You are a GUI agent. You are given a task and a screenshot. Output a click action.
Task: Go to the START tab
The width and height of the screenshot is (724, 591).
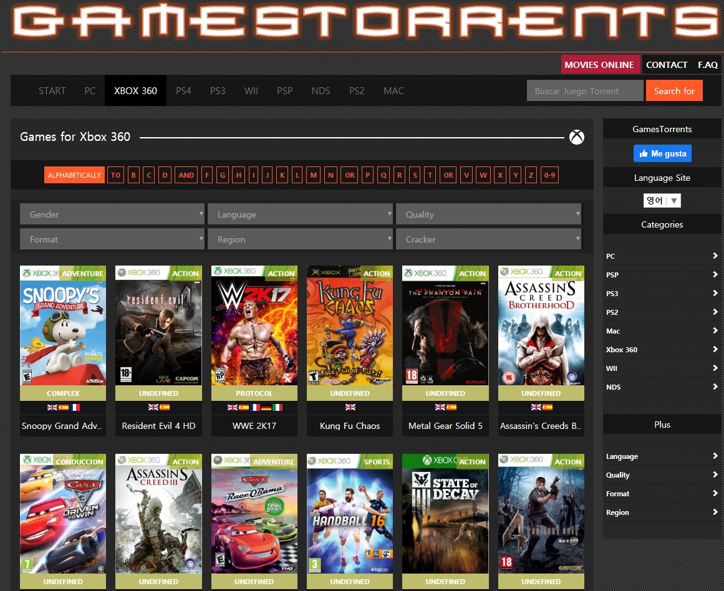52,90
